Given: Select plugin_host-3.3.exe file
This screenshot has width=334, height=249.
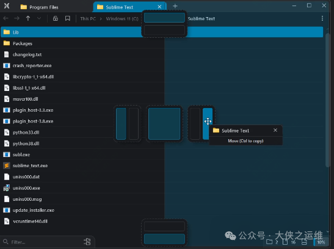Looking at the screenshot, I should (162, 110).
